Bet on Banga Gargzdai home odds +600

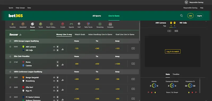tap(77, 79)
